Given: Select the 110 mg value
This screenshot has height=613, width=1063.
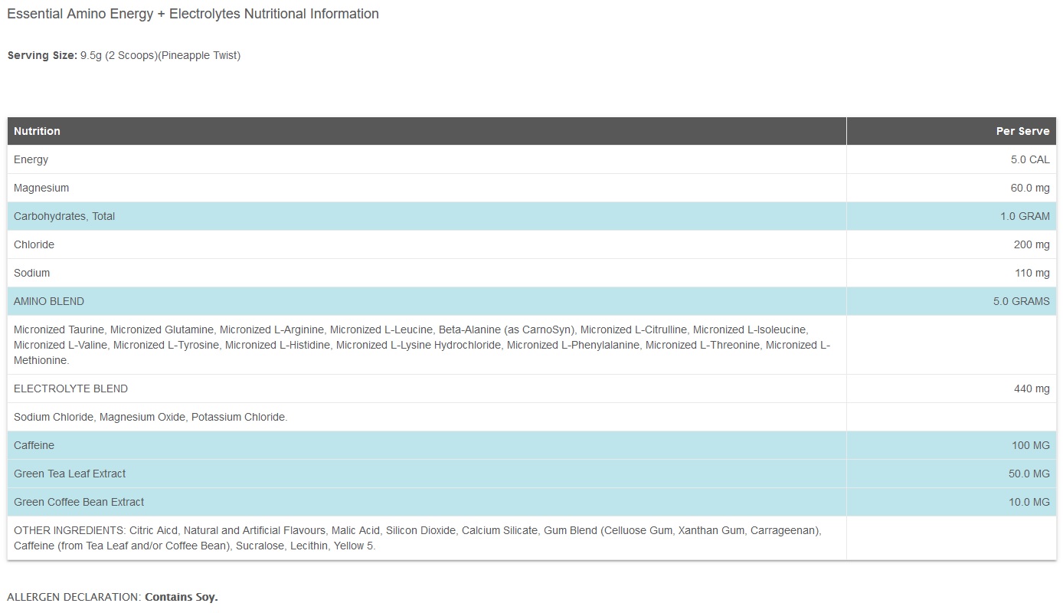Looking at the screenshot, I should (x=1032, y=273).
